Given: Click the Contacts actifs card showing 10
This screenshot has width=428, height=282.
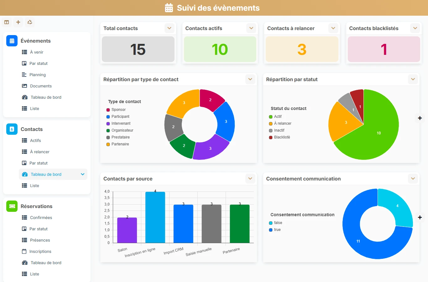Looking at the screenshot, I should (x=220, y=49).
